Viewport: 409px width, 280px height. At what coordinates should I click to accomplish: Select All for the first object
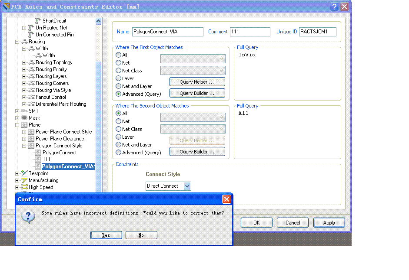click(118, 55)
